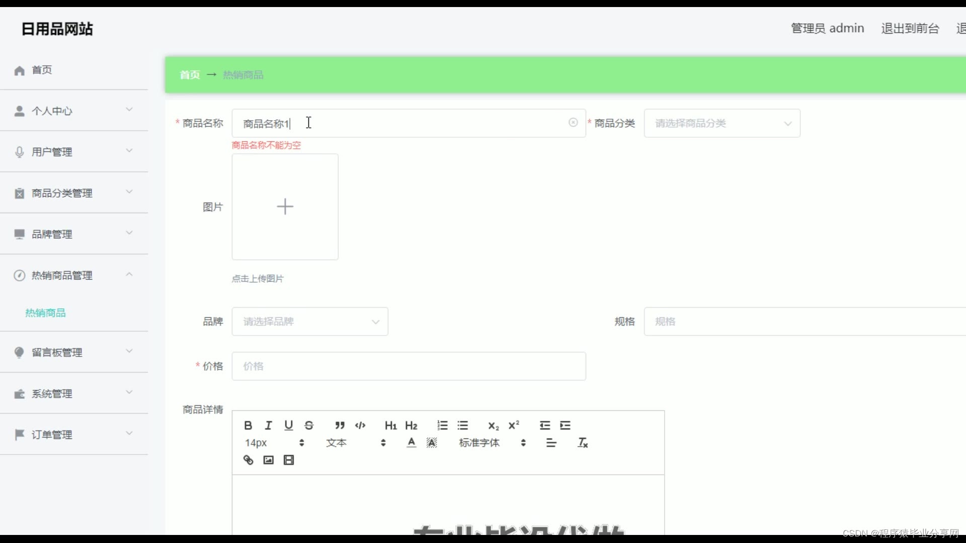Open the 请选择品牌 brand dropdown
The width and height of the screenshot is (966, 543).
click(x=309, y=321)
